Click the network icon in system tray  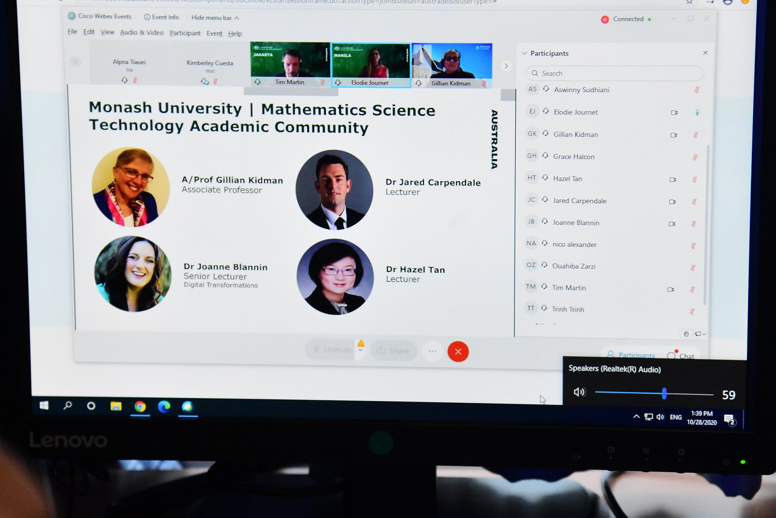point(649,417)
